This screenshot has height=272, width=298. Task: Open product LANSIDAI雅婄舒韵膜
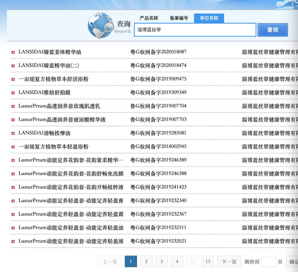44,93
